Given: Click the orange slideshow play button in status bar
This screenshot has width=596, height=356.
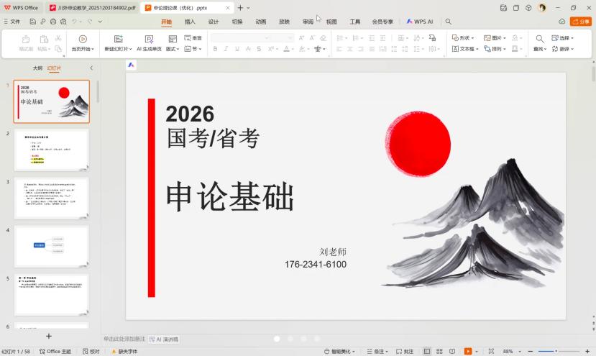Looking at the screenshot, I should [x=468, y=352].
